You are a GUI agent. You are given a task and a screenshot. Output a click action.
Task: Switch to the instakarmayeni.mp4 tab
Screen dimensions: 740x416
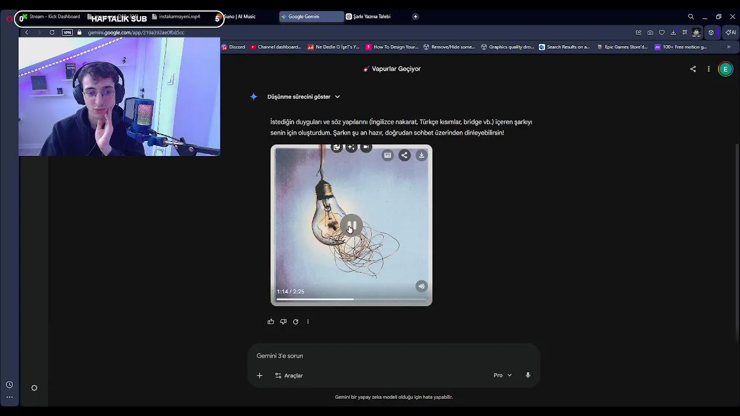pyautogui.click(x=179, y=17)
